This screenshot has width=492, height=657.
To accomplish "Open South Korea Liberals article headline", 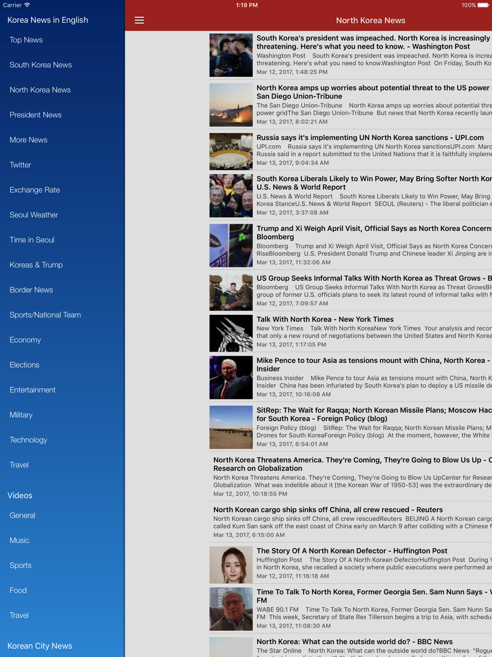I will pyautogui.click(x=374, y=183).
